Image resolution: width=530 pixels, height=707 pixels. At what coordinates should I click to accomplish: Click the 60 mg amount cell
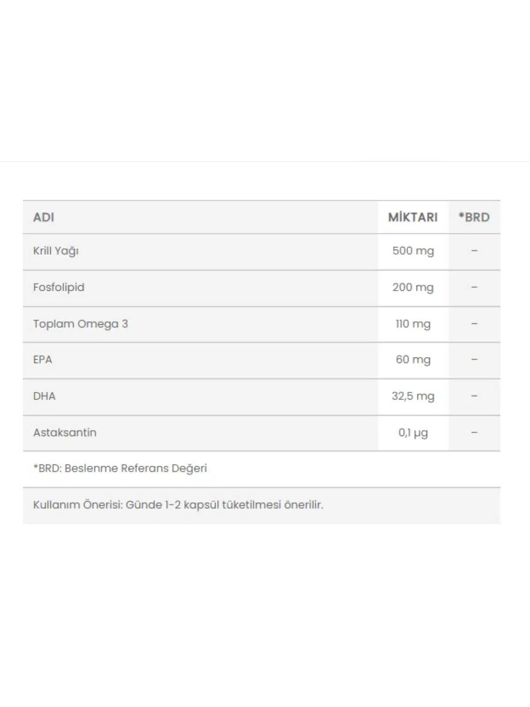pyautogui.click(x=413, y=360)
